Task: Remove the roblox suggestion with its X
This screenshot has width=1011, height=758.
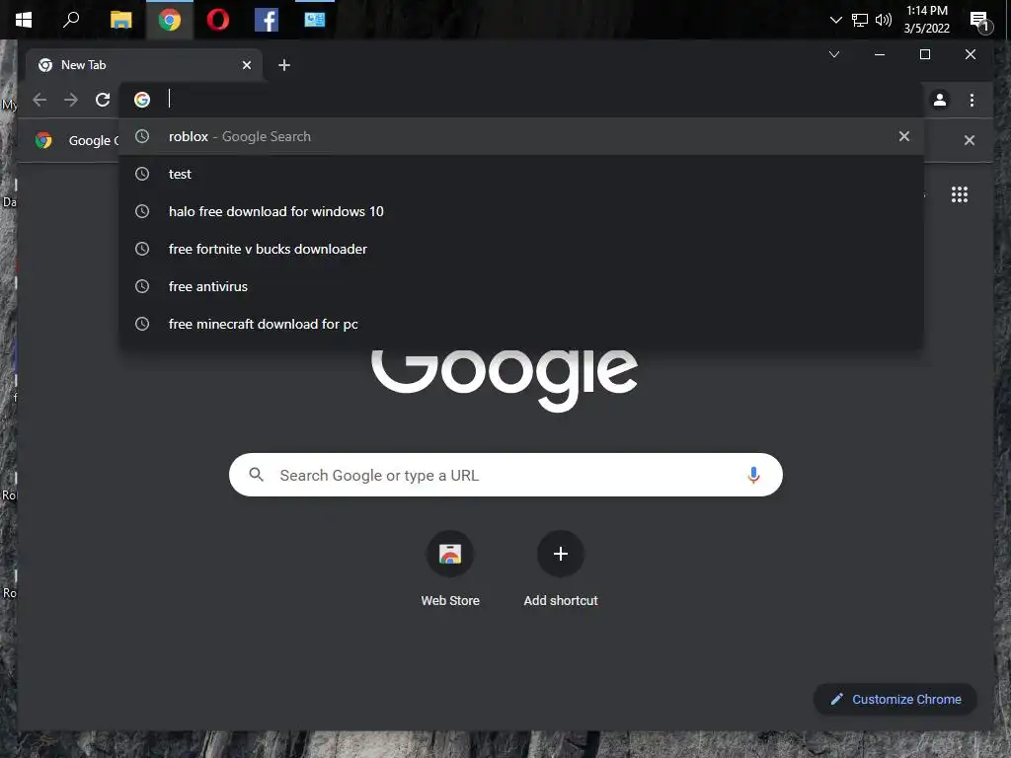Action: coord(904,136)
